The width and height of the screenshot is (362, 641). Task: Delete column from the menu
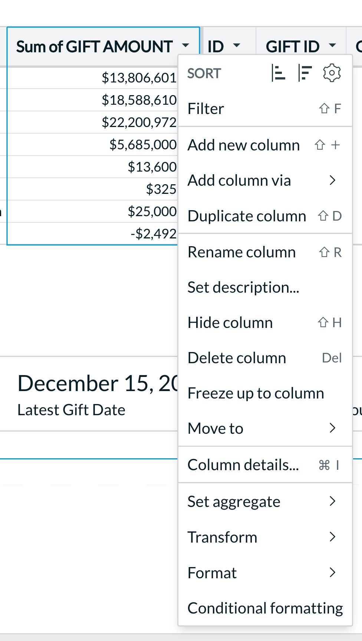(265, 358)
